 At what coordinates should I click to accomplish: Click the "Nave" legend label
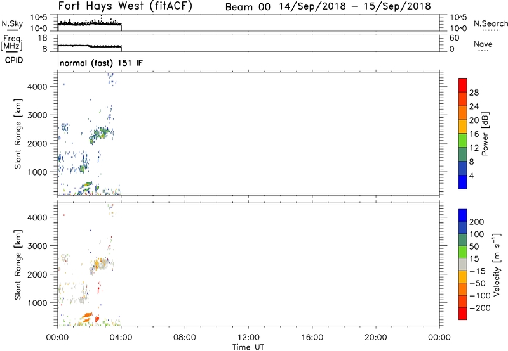pyautogui.click(x=483, y=44)
